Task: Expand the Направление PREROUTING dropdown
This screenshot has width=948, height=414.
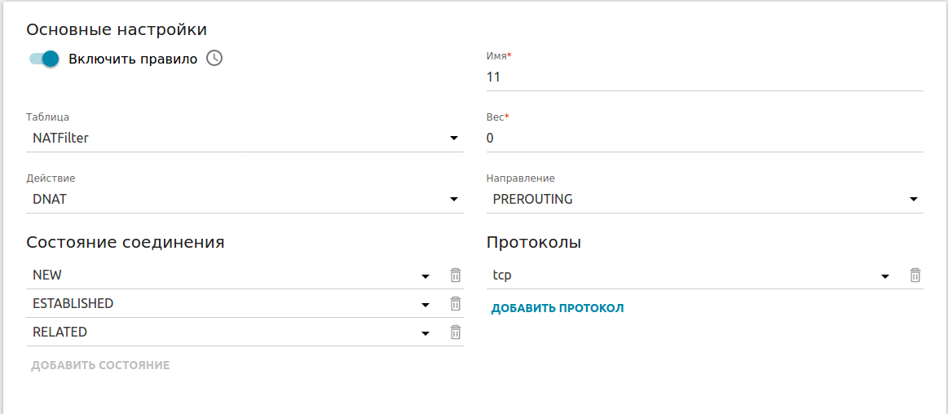Action: click(x=704, y=200)
